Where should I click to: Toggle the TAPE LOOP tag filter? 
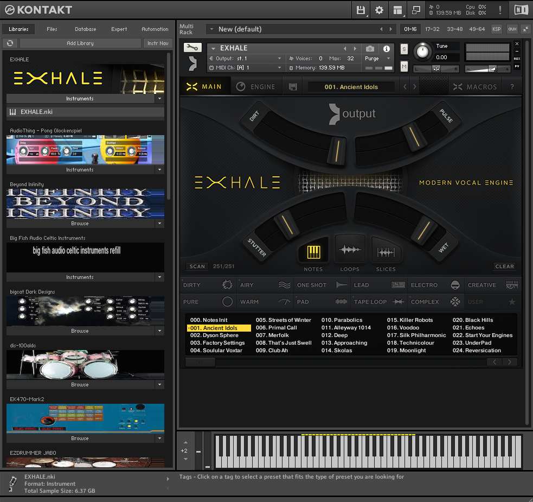[379, 302]
